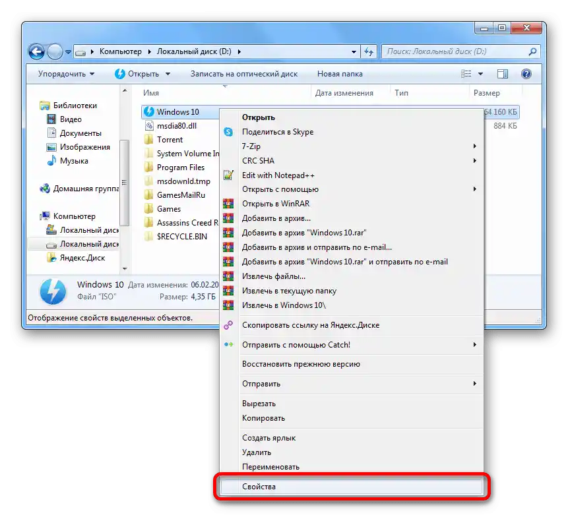
Task: Open the Упорядочить dropdown menu
Action: [x=66, y=74]
